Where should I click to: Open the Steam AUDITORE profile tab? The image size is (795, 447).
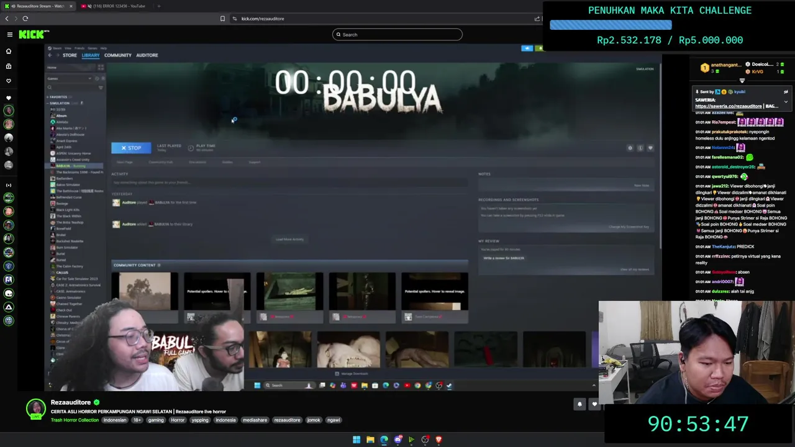point(147,55)
